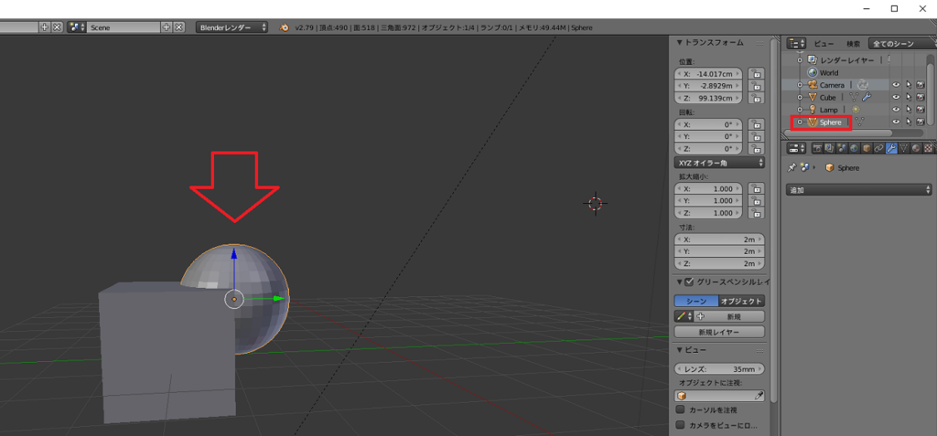Click the Blender logo in info bar
Viewport: 937px width, 436px height.
click(x=285, y=27)
